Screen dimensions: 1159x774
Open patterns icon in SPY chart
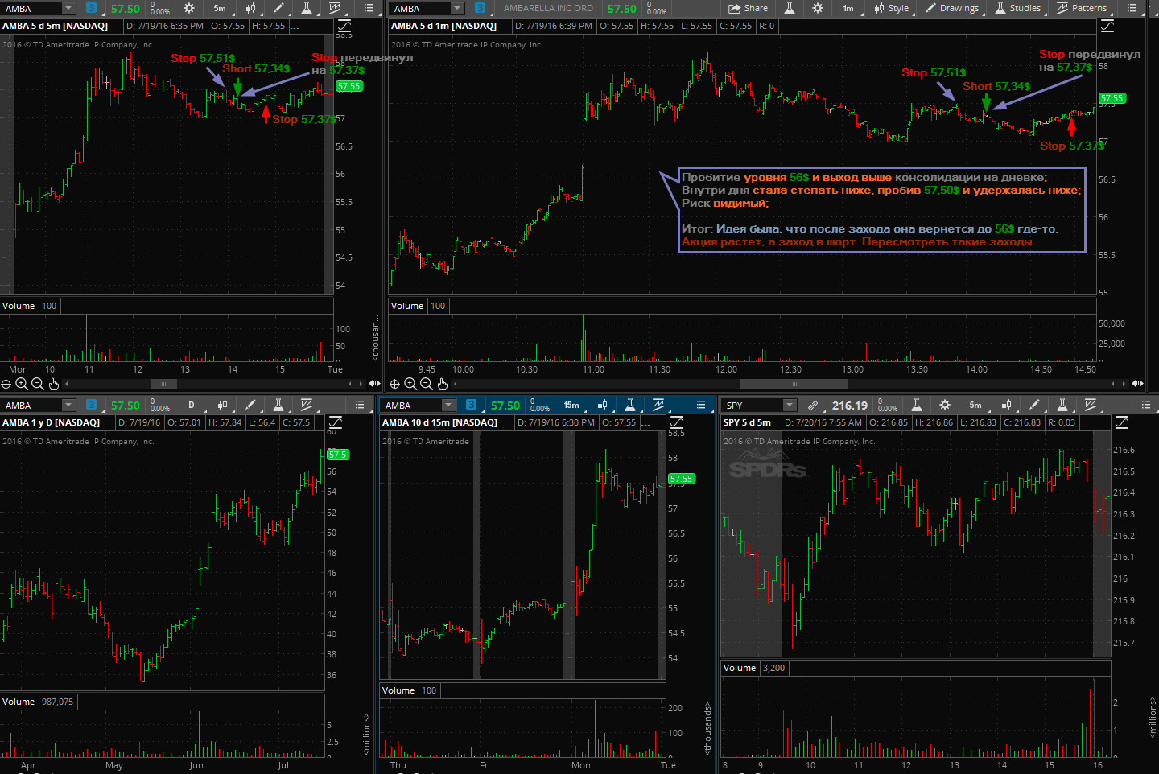coord(1091,405)
